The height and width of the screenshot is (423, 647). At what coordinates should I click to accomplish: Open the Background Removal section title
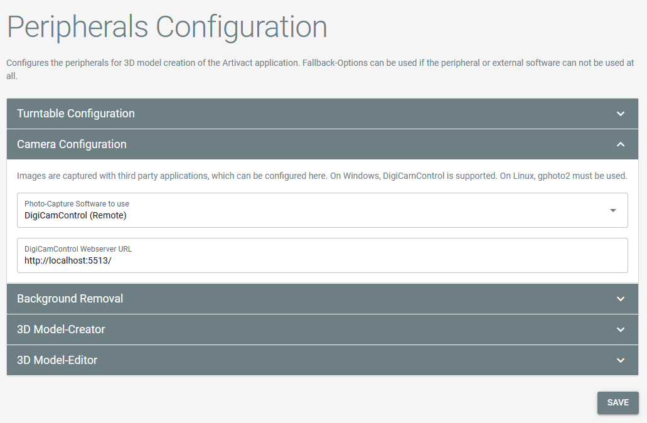(70, 299)
